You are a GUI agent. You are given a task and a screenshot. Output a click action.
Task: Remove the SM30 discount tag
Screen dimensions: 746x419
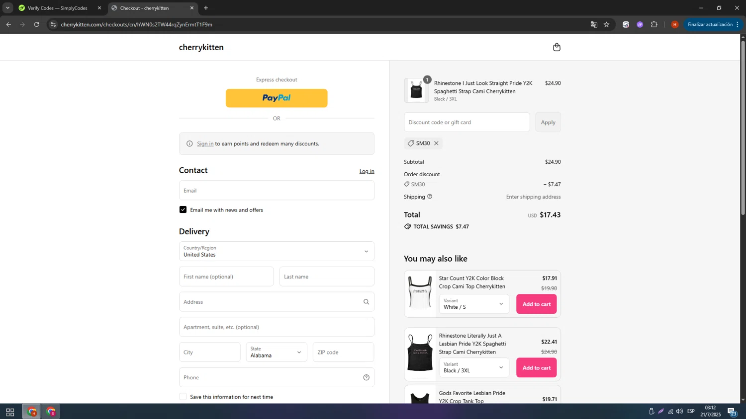point(436,143)
